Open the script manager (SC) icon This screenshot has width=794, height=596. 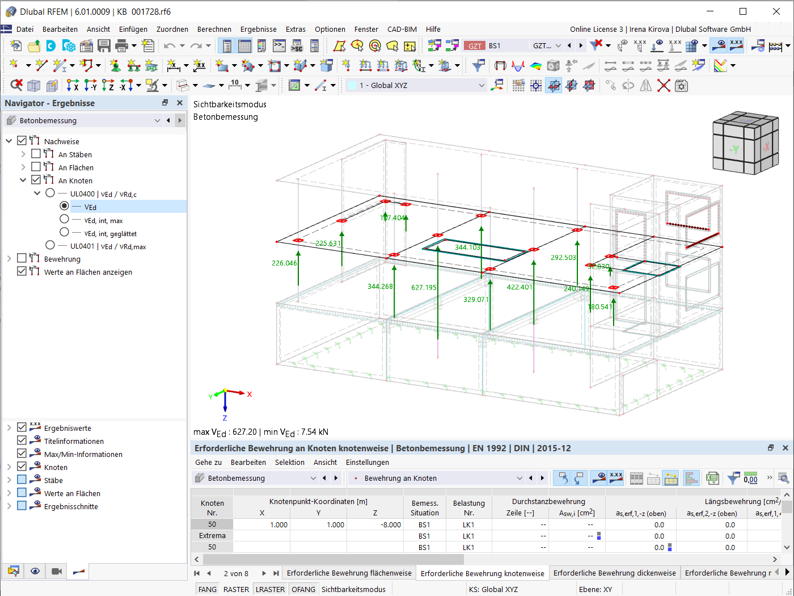click(297, 46)
